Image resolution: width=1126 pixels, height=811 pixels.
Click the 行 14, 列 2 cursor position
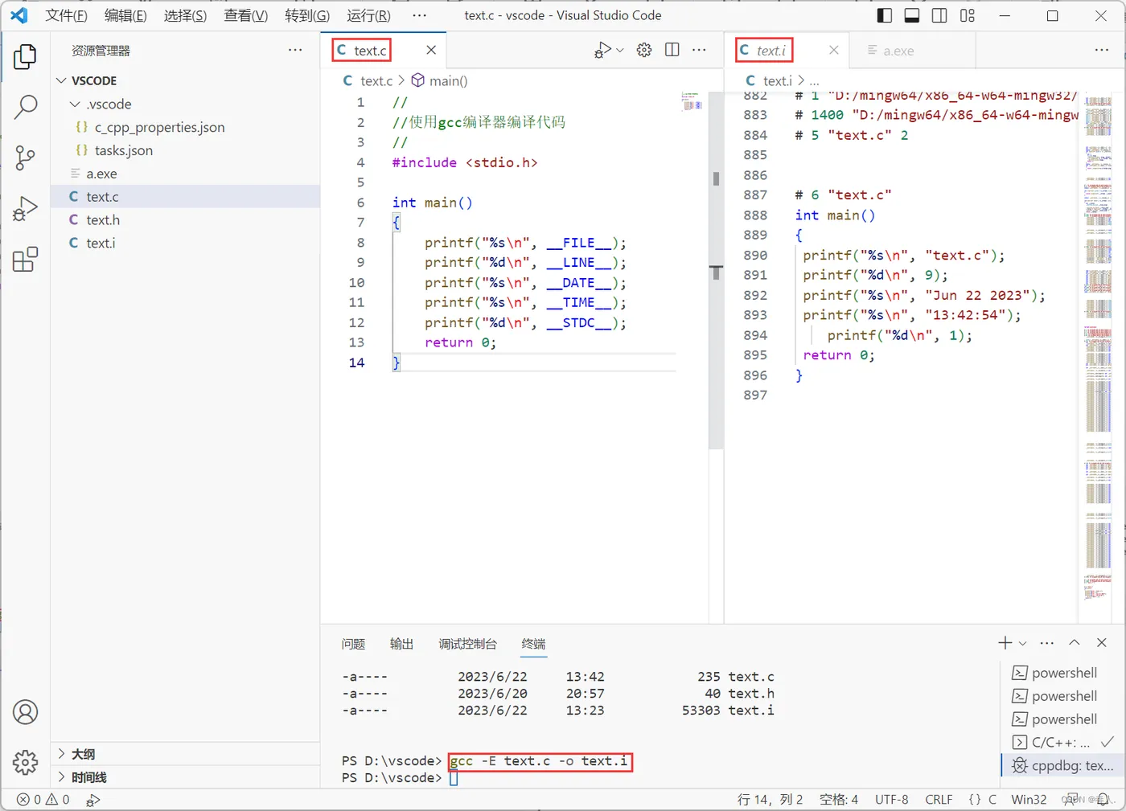[770, 800]
